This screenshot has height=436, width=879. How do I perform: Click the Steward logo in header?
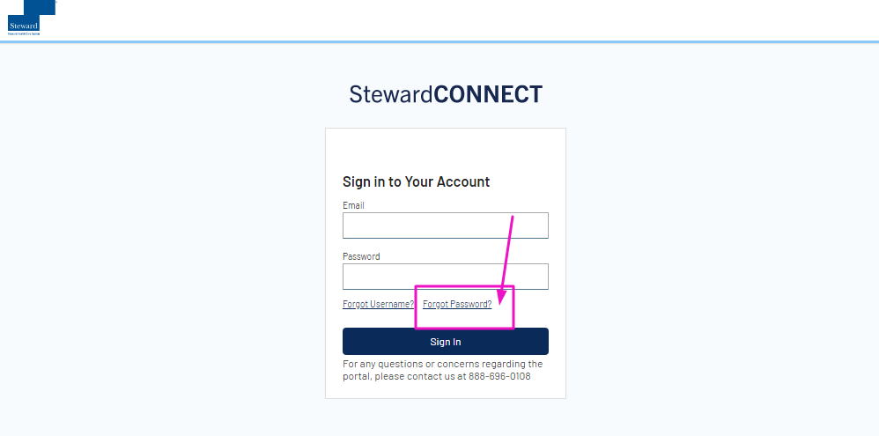[32, 18]
